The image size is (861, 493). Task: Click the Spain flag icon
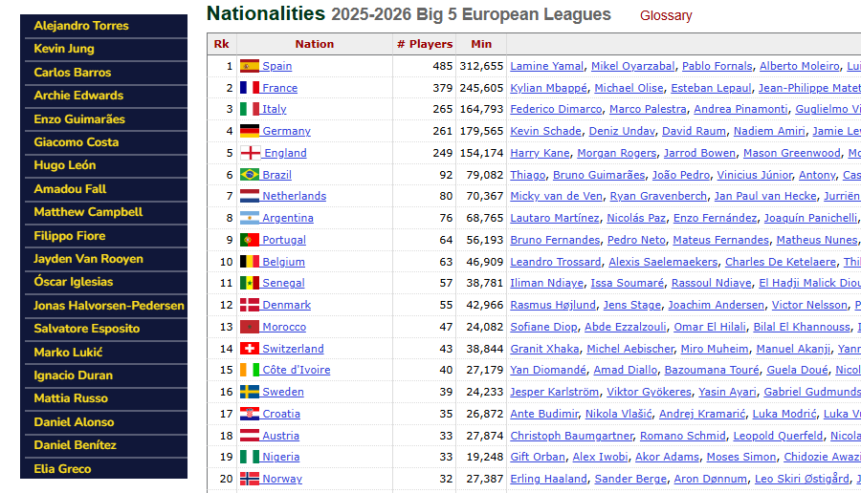[250, 66]
